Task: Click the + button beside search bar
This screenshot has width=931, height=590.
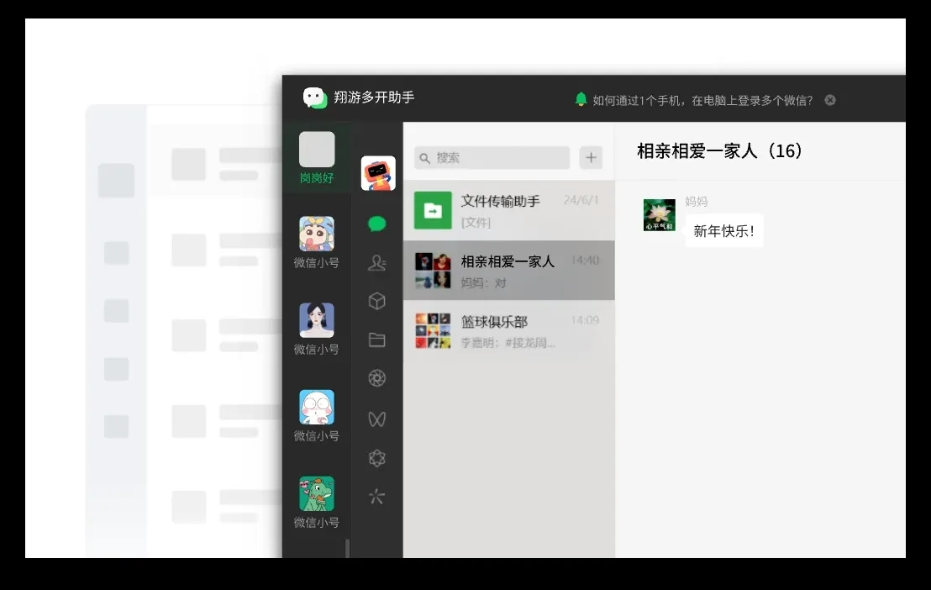Action: point(591,157)
